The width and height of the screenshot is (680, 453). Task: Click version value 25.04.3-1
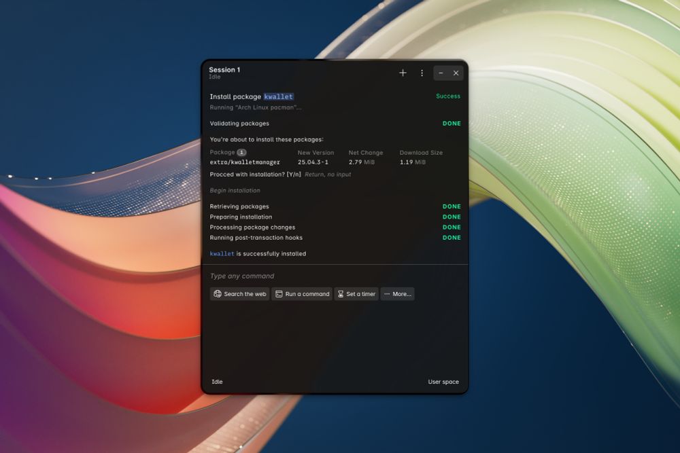point(313,162)
